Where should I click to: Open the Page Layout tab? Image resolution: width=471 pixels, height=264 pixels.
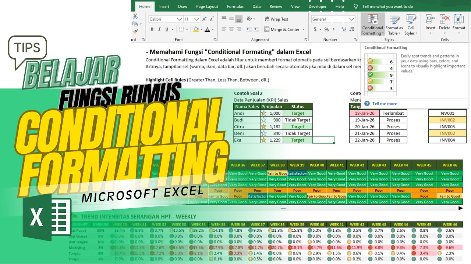(207, 6)
